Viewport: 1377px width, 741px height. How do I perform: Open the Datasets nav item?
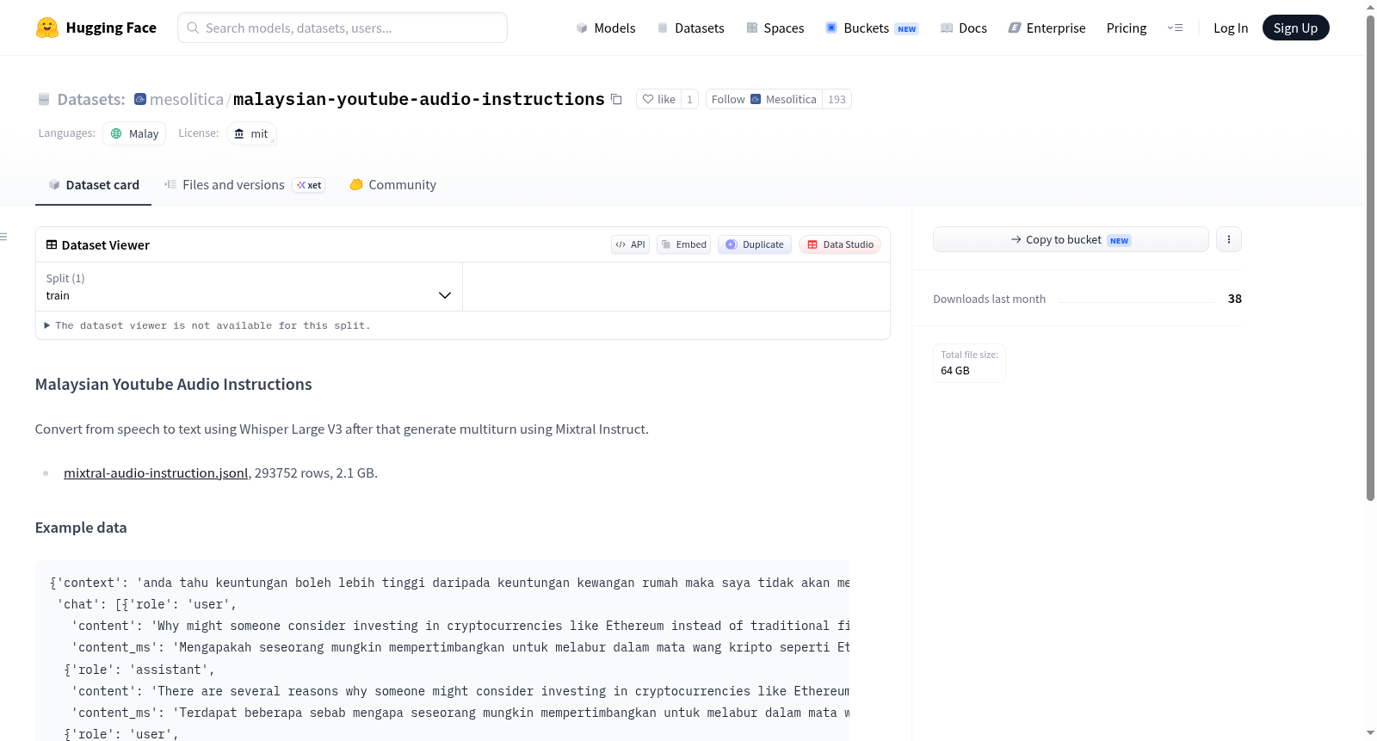(x=690, y=28)
